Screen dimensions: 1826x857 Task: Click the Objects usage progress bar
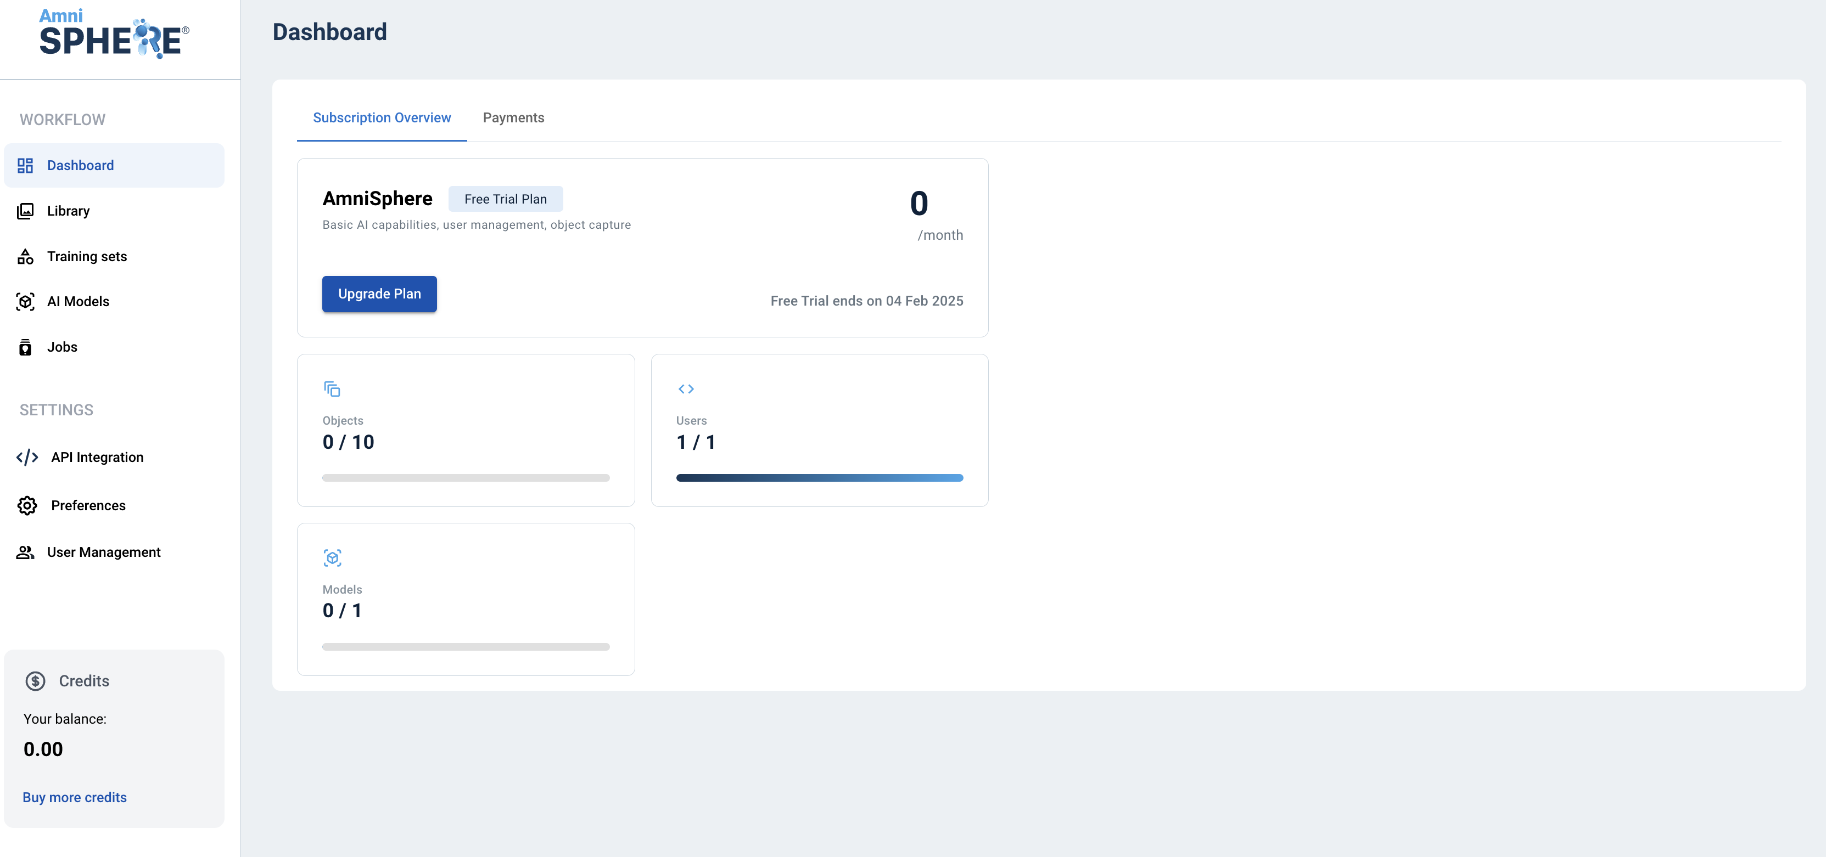[466, 478]
